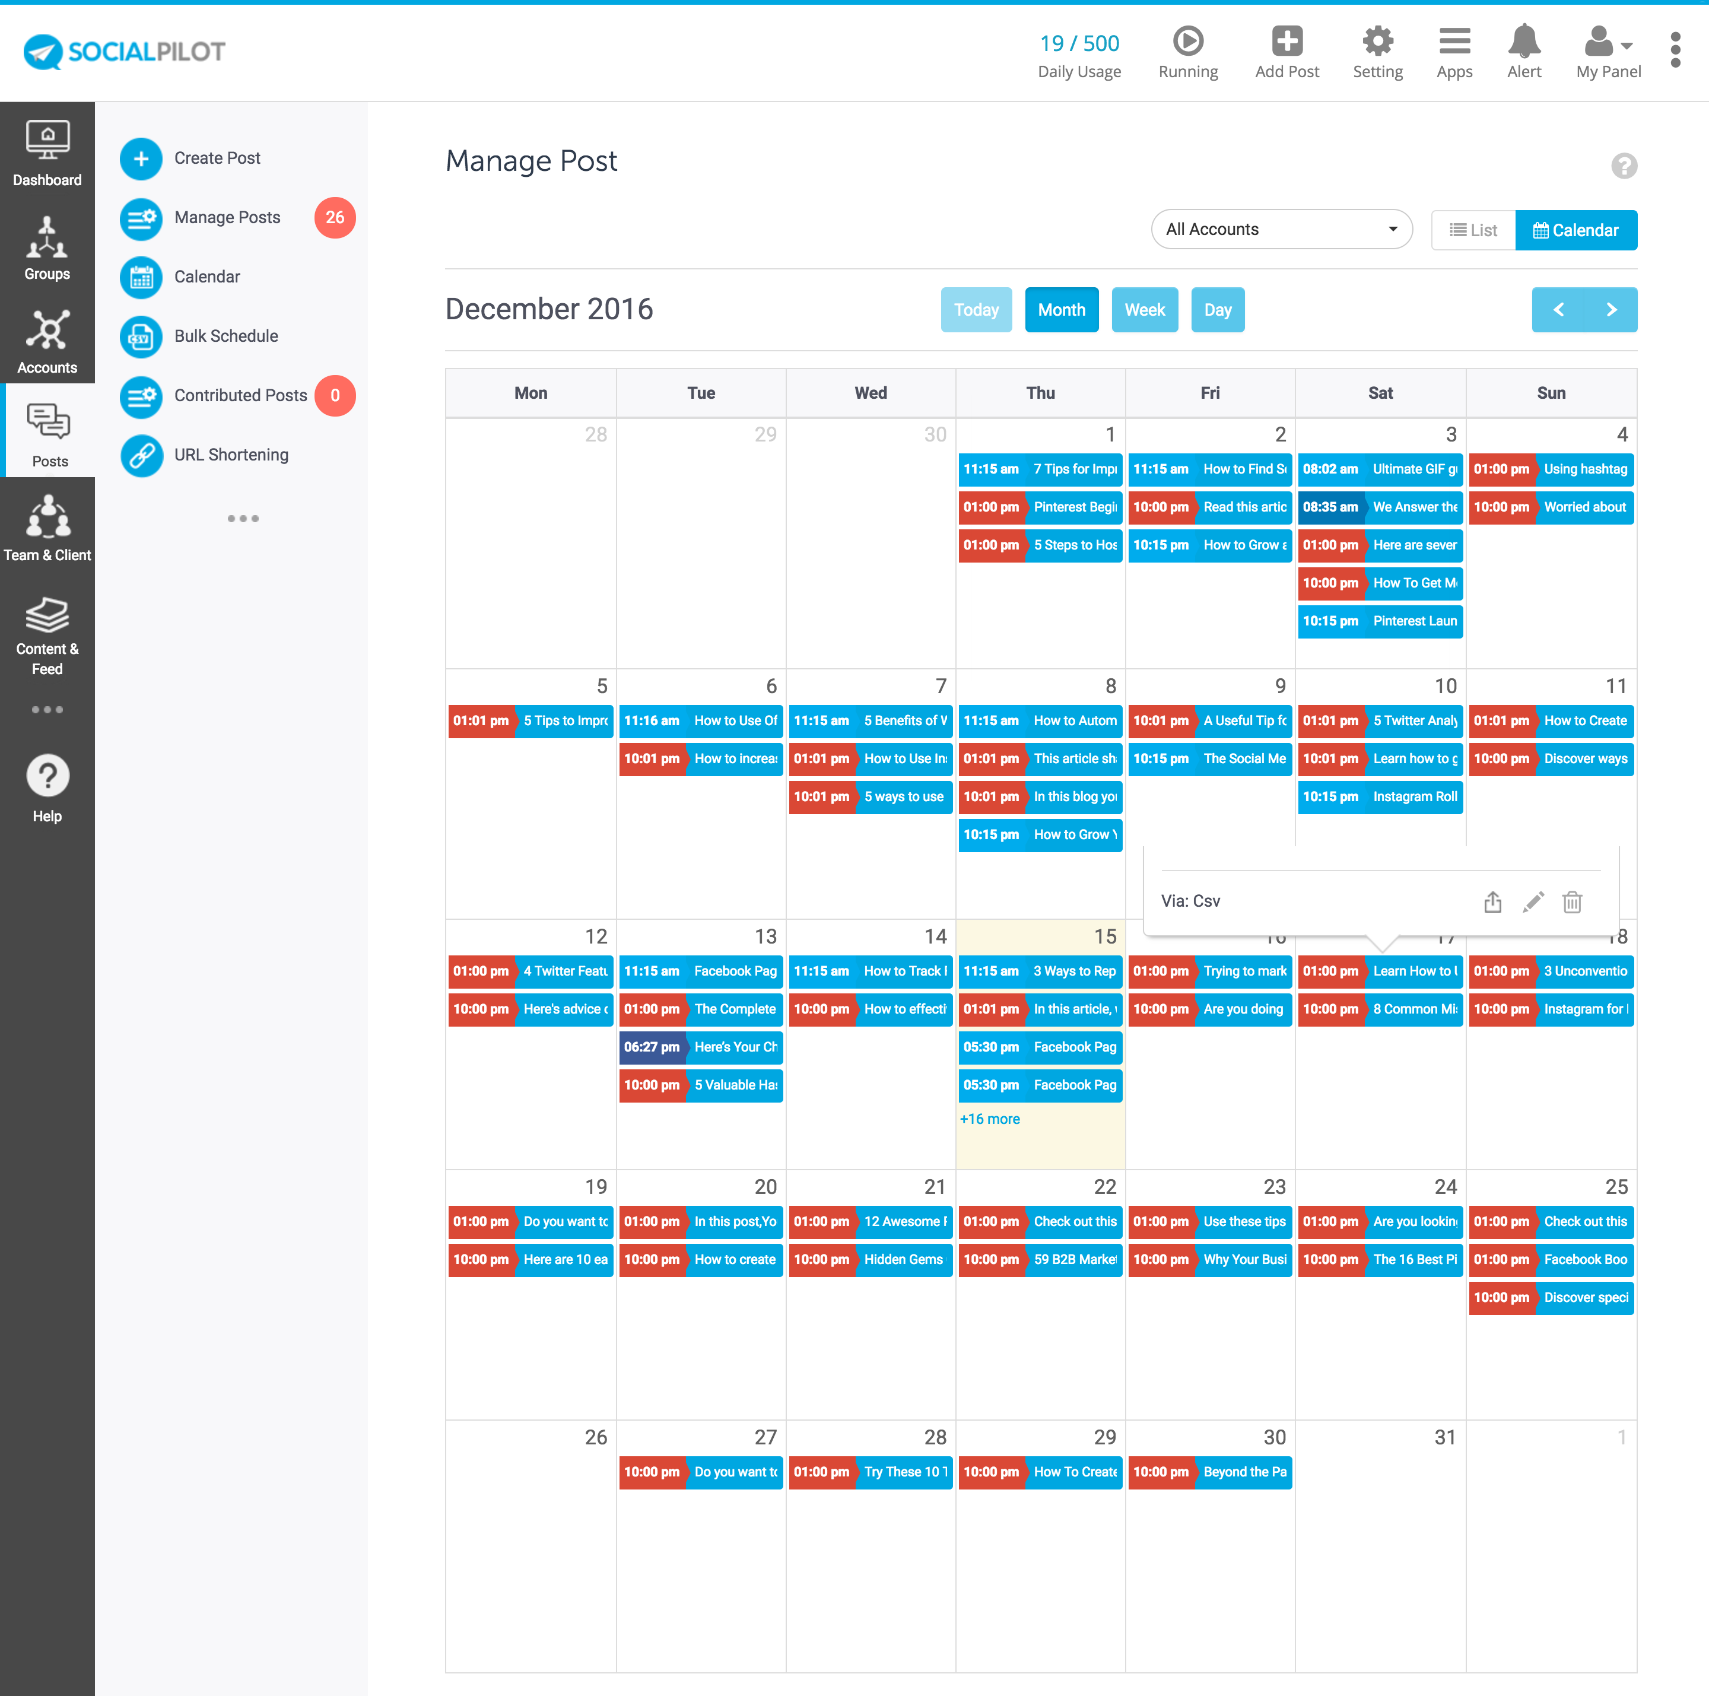
Task: Open Team & Client navigation item
Action: coord(47,528)
